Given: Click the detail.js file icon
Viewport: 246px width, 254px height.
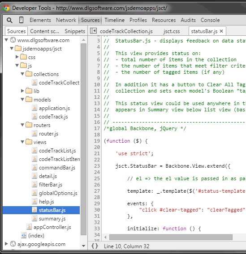Looking at the screenshot, I should (35, 176).
